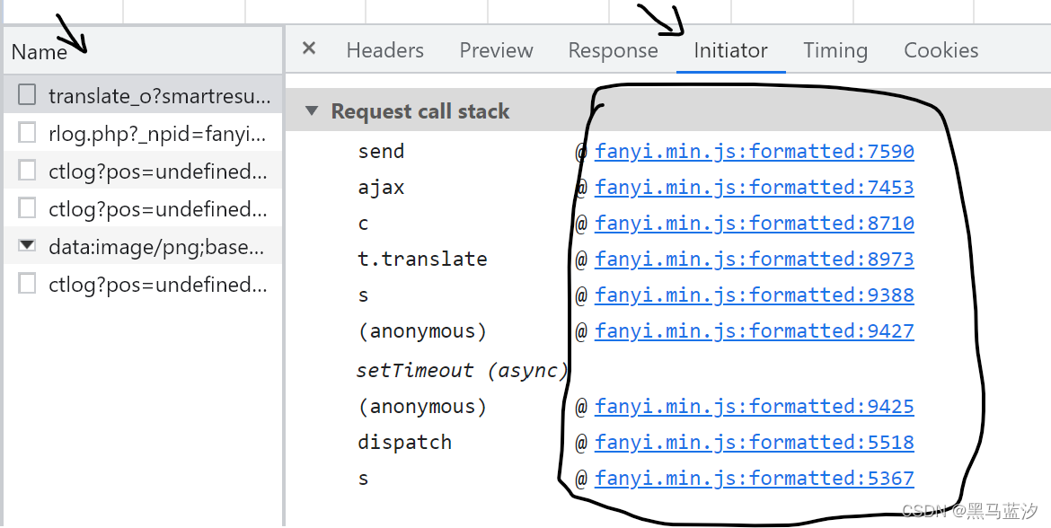The image size is (1051, 528).
Task: Follow t.translate link to line 8973
Action: (754, 260)
